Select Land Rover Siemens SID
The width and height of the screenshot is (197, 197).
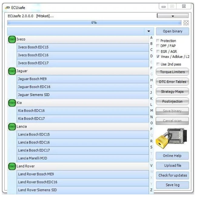pyautogui.click(x=83, y=190)
